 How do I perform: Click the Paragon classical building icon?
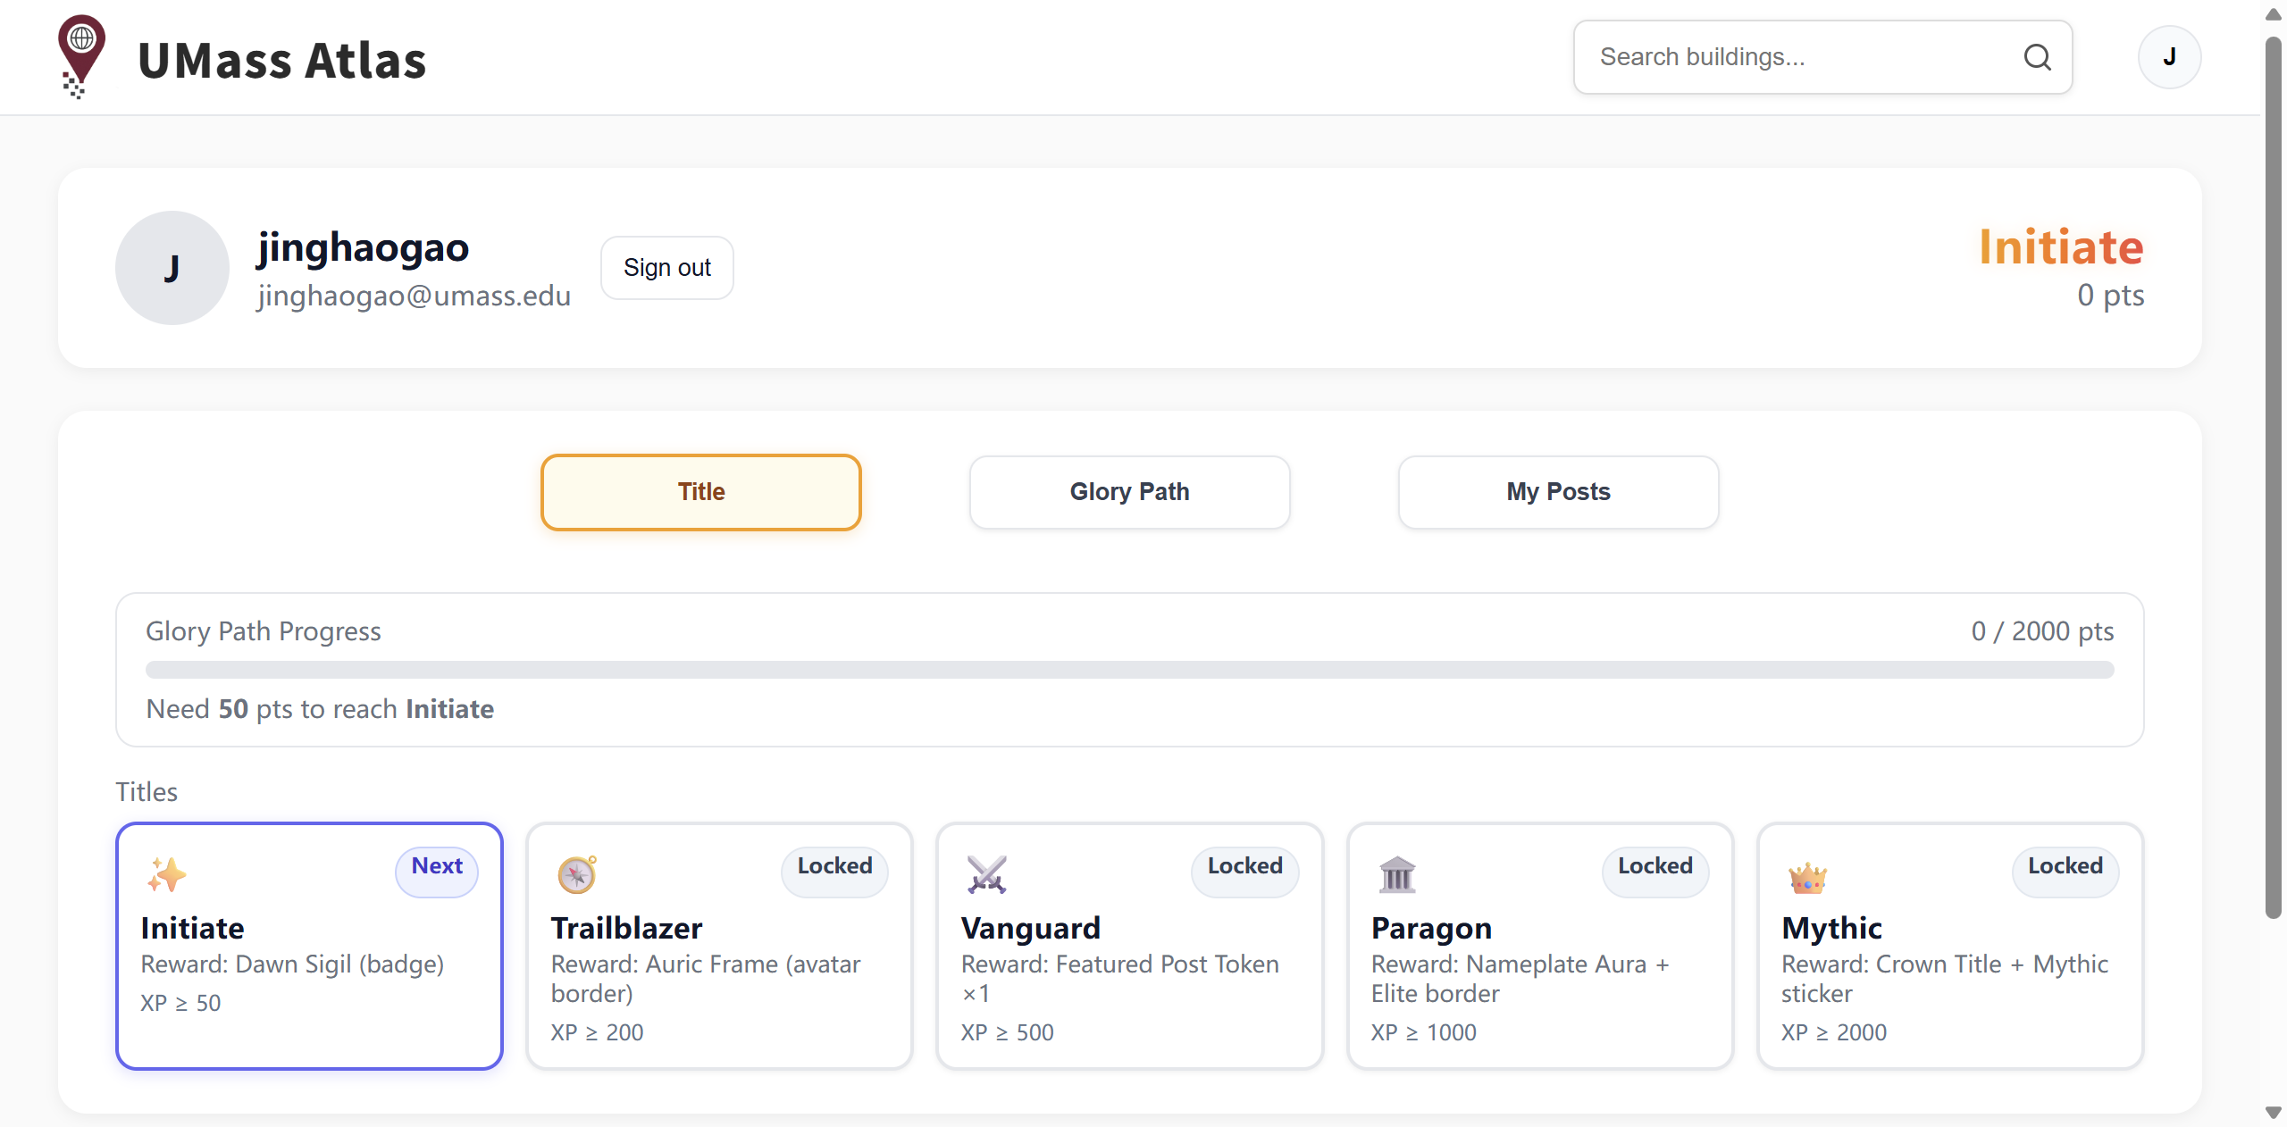[1397, 874]
